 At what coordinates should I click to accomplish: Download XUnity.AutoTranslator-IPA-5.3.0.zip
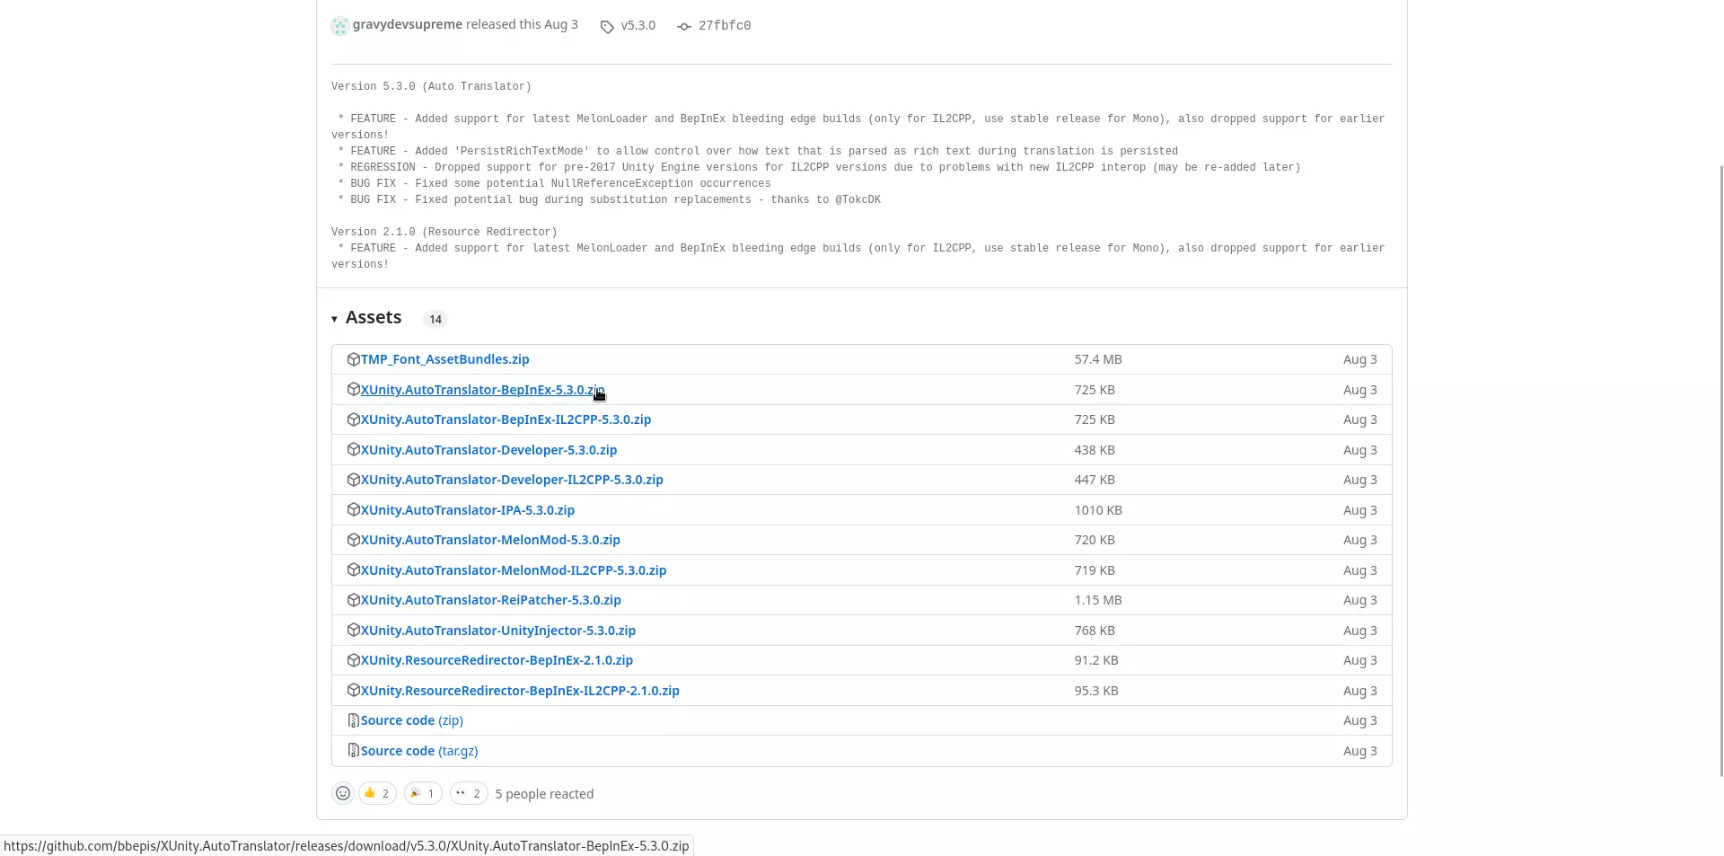(468, 510)
